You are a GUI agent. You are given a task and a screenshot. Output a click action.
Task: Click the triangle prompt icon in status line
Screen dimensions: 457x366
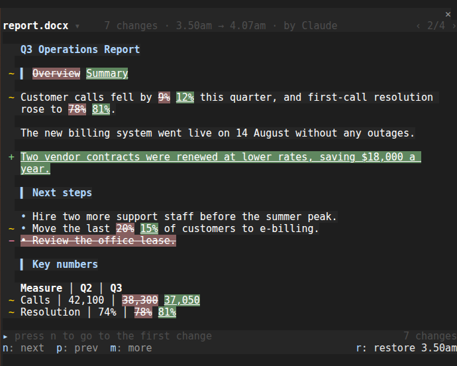pos(5,337)
